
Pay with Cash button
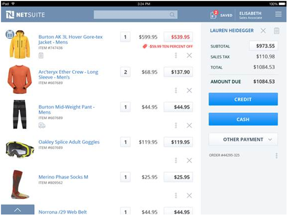pyautogui.click(x=243, y=119)
